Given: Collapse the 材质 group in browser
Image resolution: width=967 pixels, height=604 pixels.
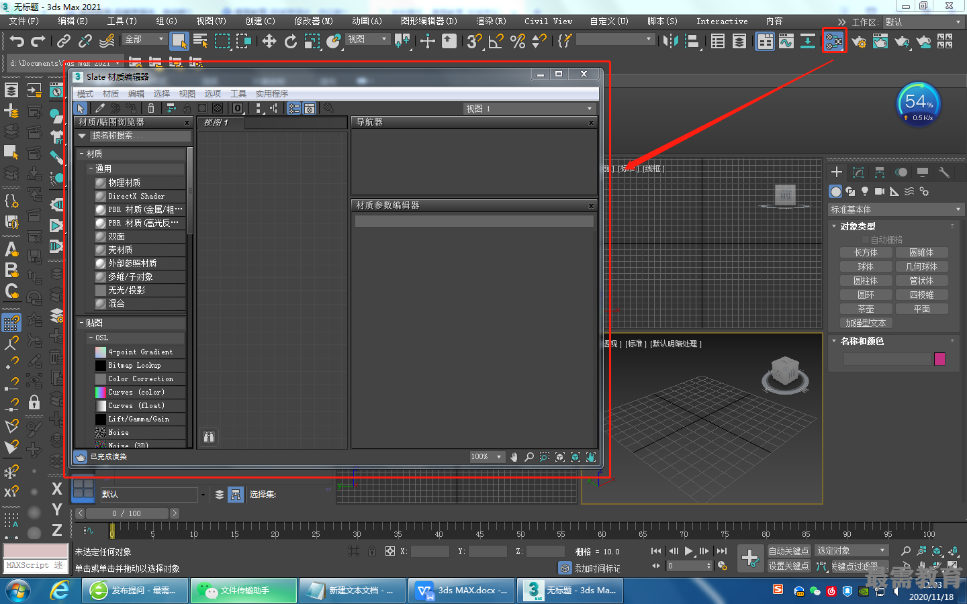Looking at the screenshot, I should tap(81, 154).
